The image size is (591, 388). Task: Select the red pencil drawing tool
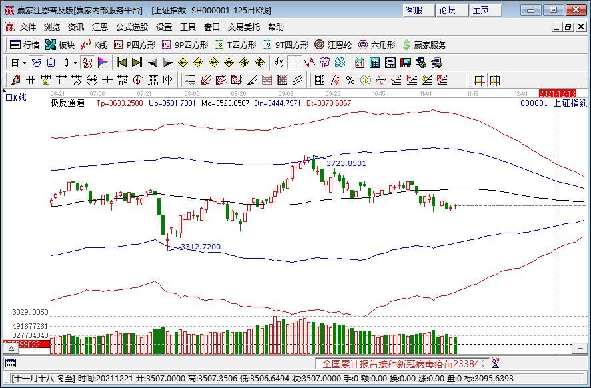[15, 80]
